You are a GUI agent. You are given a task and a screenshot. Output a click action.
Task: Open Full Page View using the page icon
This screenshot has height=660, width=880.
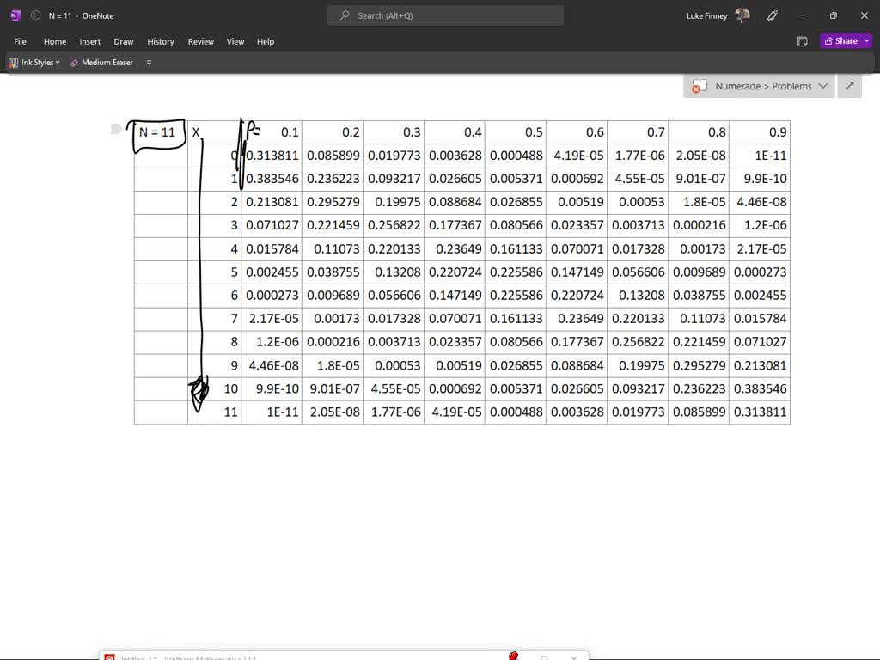802,40
